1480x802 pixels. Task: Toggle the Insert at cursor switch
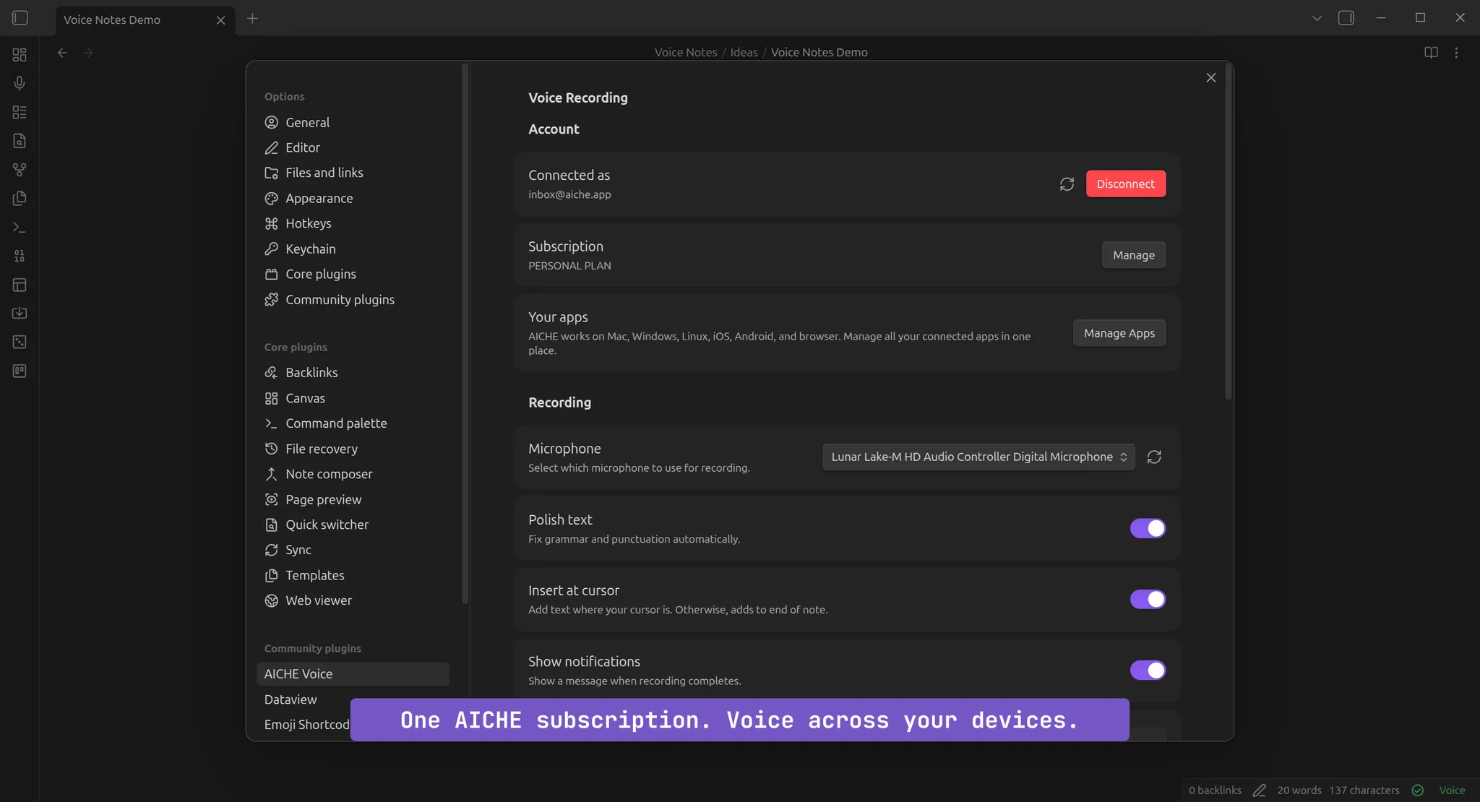tap(1148, 599)
